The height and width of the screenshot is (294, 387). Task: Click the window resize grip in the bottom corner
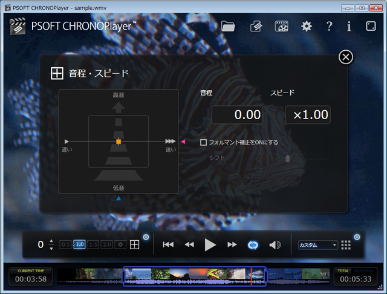click(x=380, y=287)
